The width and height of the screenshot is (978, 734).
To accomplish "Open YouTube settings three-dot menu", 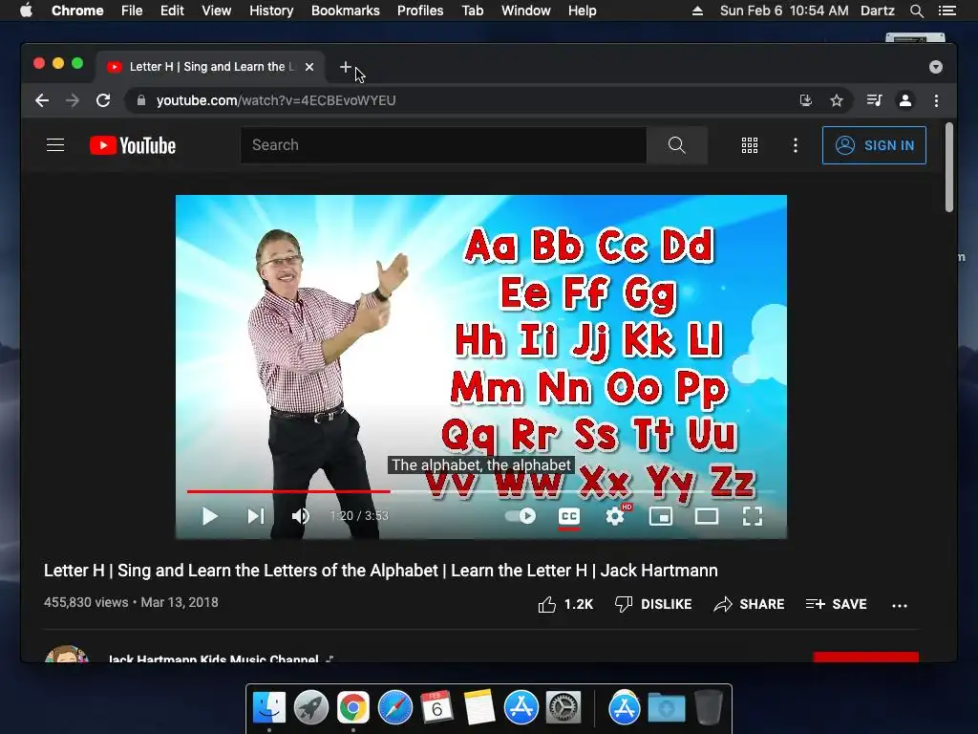I will click(796, 145).
